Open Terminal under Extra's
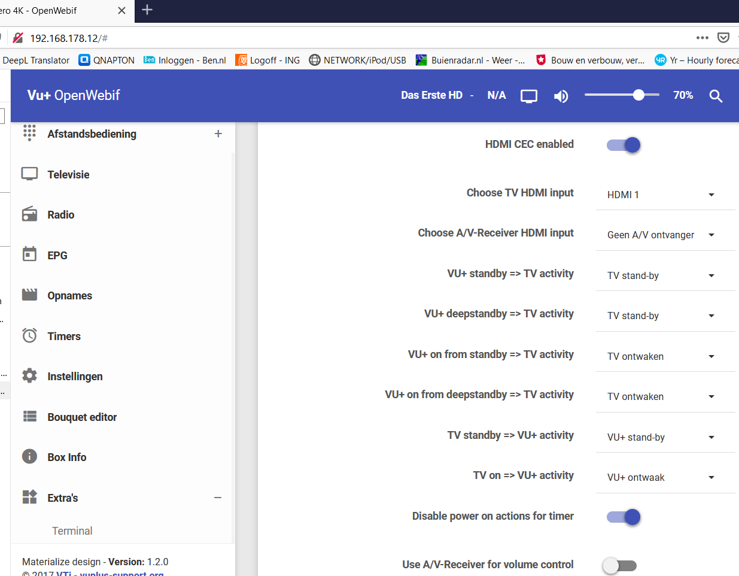The image size is (739, 576). (x=72, y=530)
